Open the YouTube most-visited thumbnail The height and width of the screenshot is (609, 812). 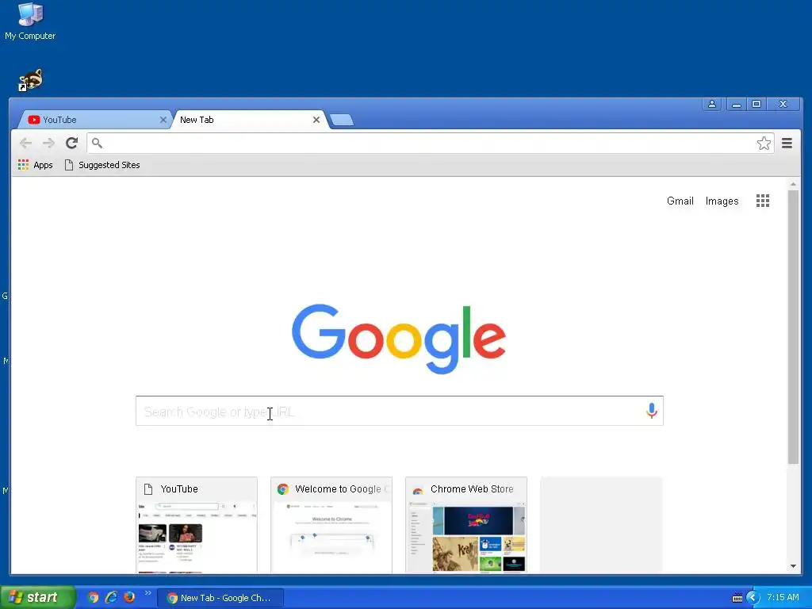197,525
